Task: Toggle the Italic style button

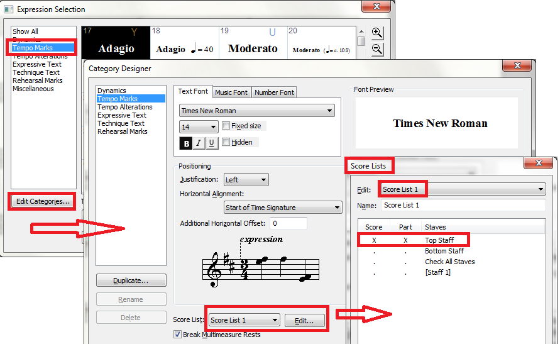Action: [x=199, y=143]
